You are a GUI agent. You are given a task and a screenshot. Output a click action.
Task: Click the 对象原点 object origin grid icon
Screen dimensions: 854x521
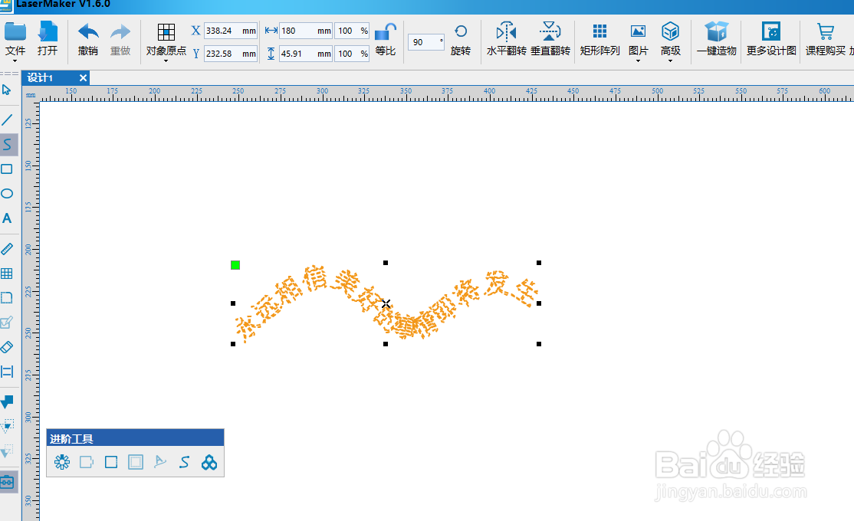pos(166,32)
